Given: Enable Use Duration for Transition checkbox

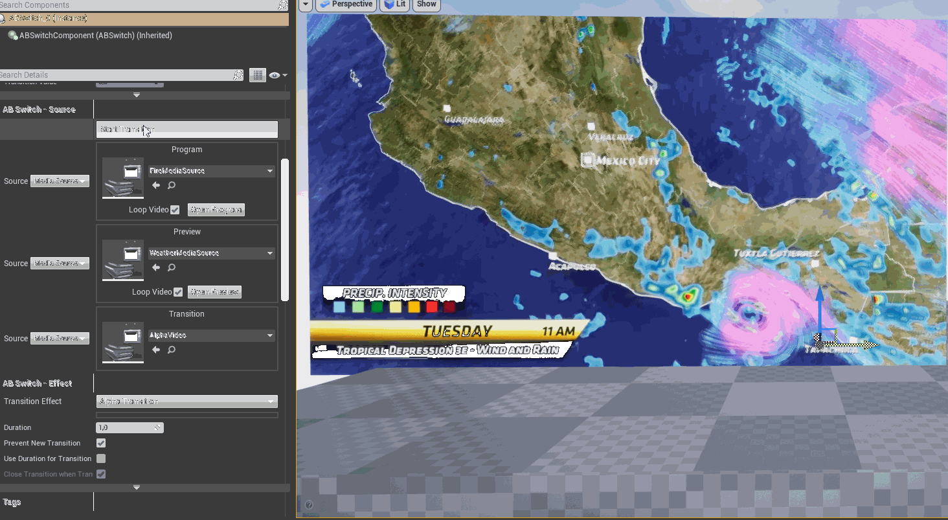Looking at the screenshot, I should tap(101, 458).
